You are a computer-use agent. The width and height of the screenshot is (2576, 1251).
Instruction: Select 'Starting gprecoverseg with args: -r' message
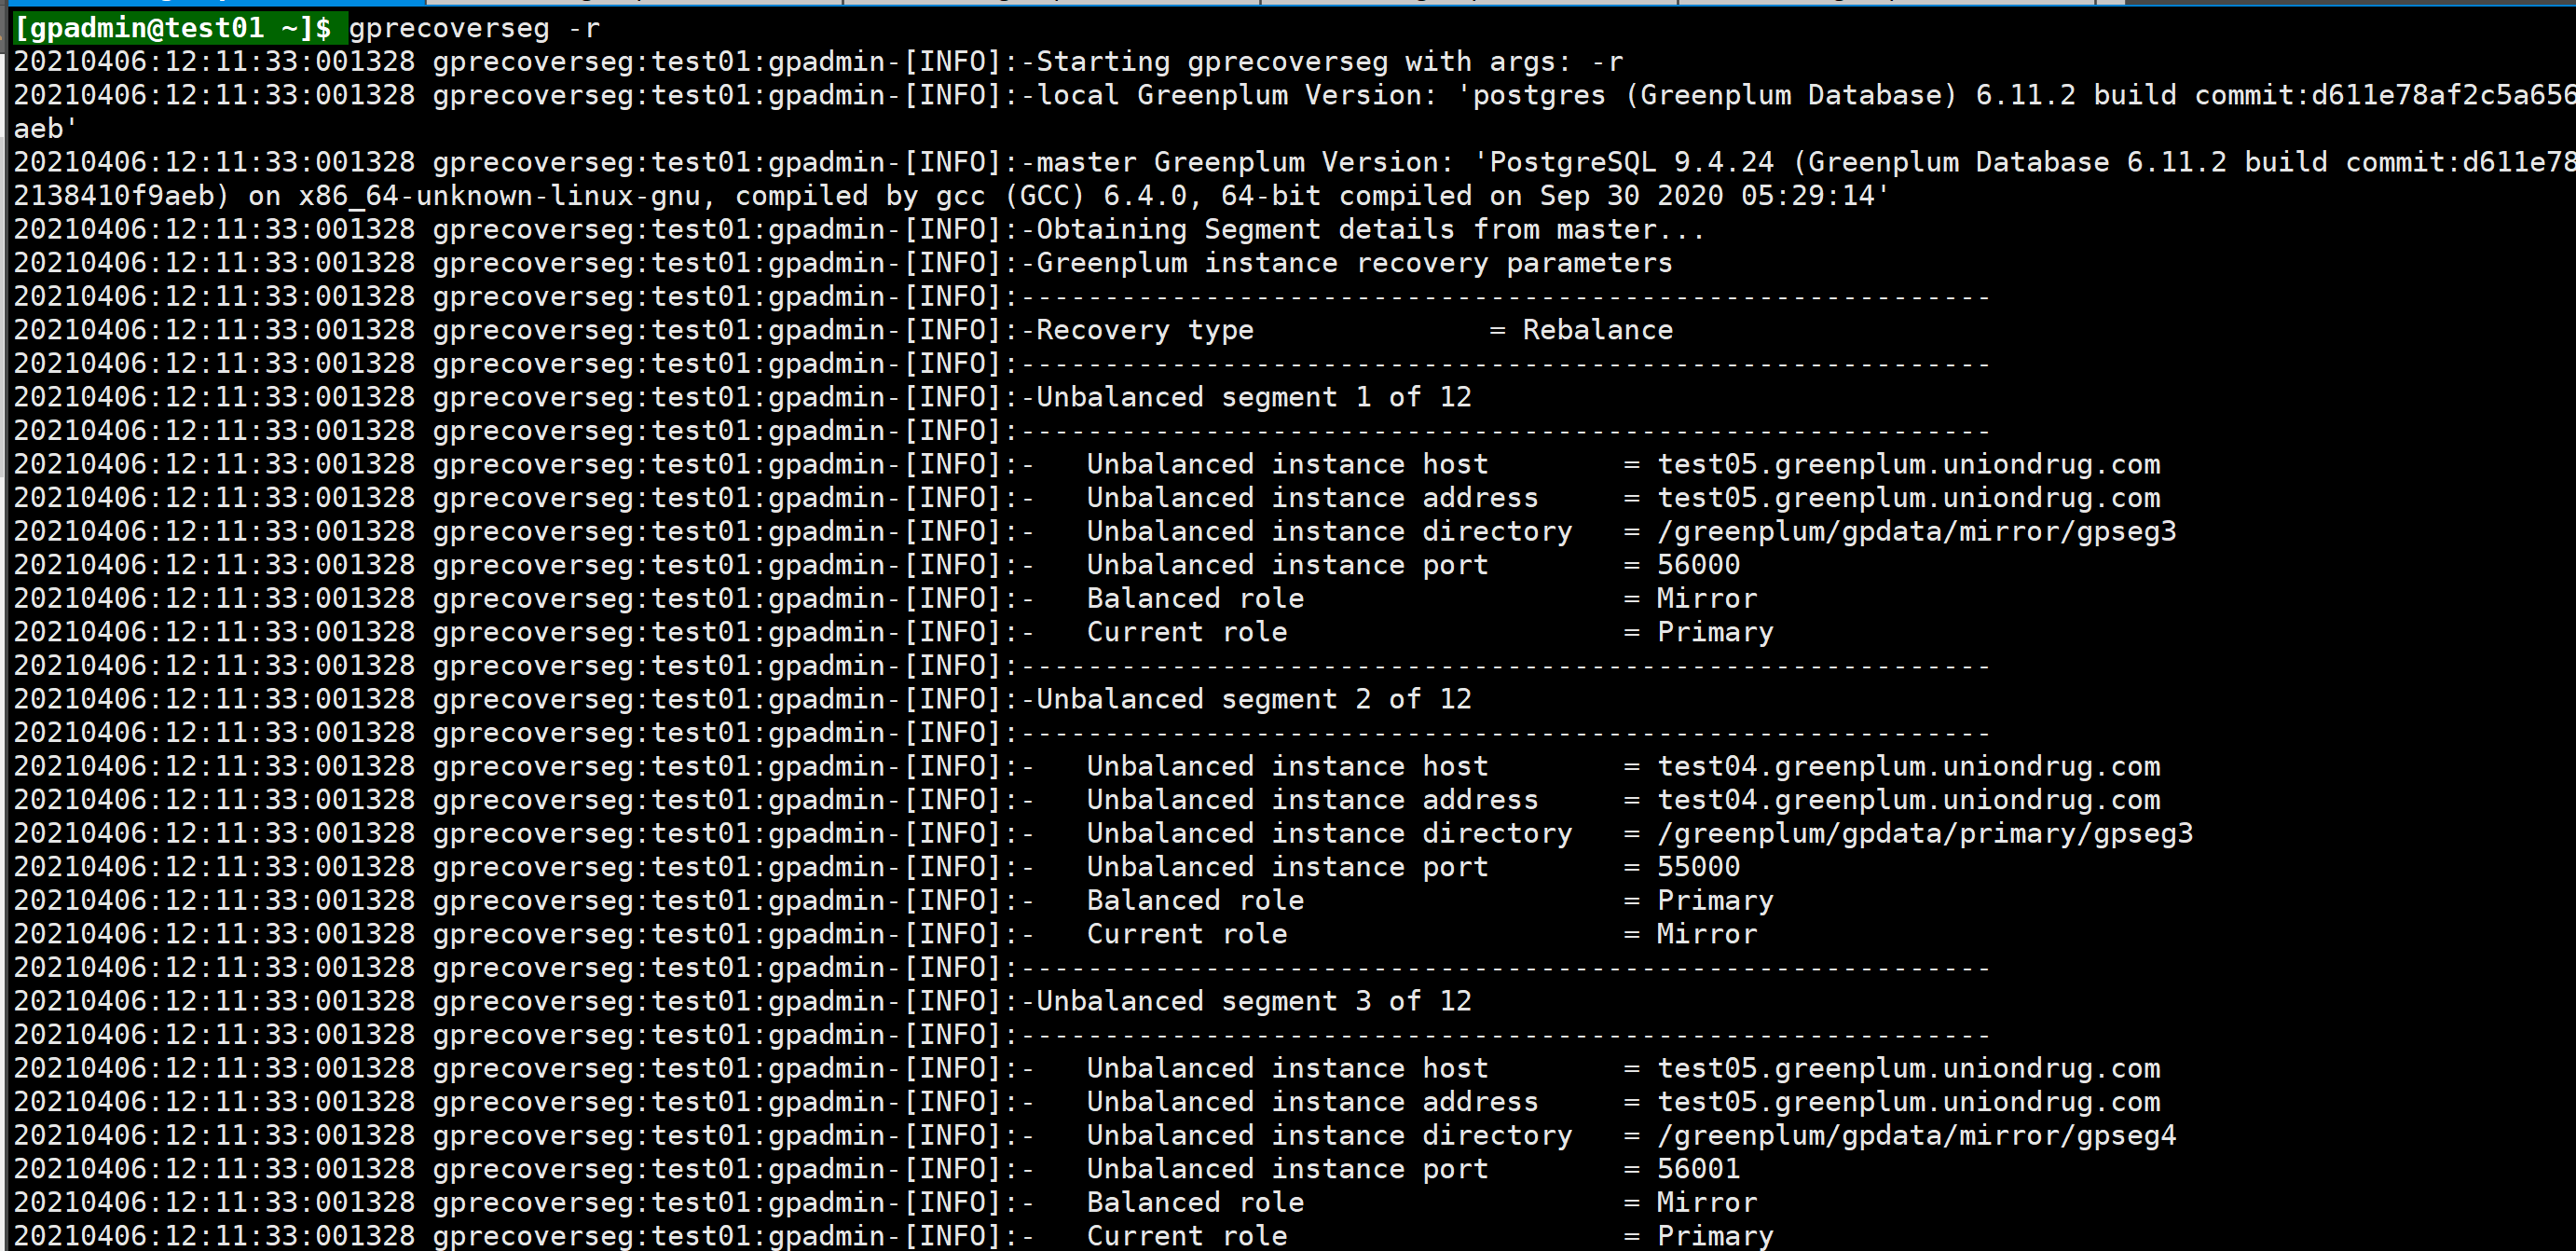pos(1330,62)
